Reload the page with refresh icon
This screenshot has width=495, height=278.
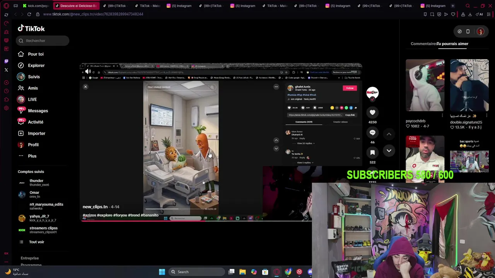point(29,14)
